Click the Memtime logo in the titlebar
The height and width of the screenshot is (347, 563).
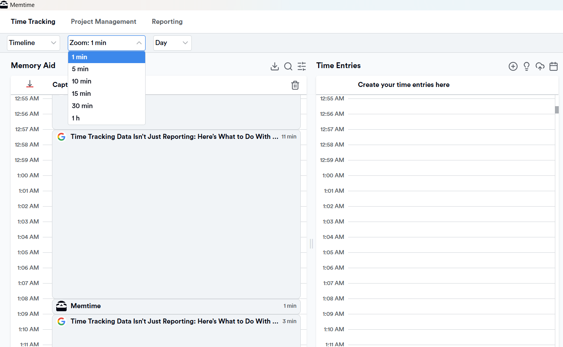click(x=4, y=5)
